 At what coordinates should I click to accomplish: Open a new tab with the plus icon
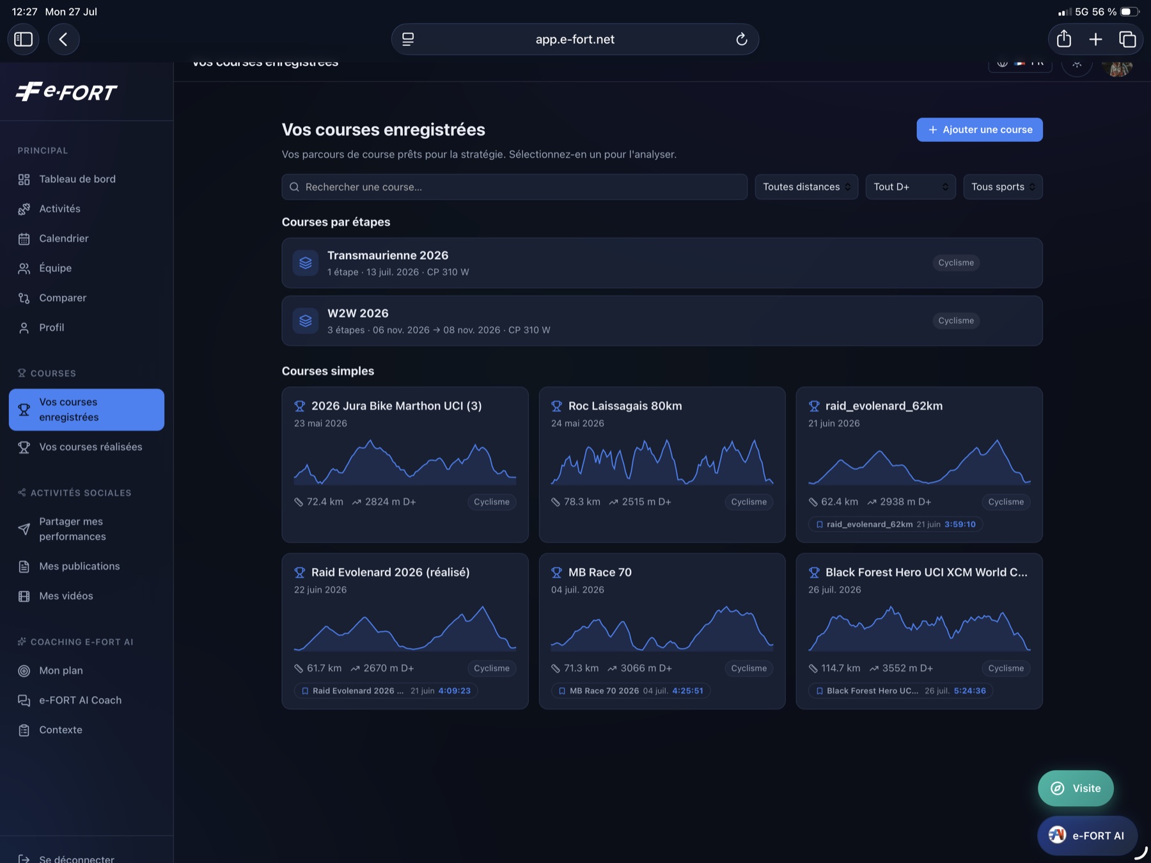[x=1095, y=39]
